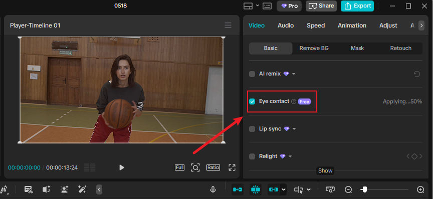433x199 pixels.
Task: Toggle the main track magnet
Action: pos(238,189)
